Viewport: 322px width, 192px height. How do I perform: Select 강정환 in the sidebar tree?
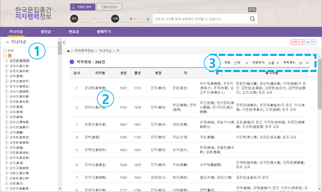coord(19,143)
